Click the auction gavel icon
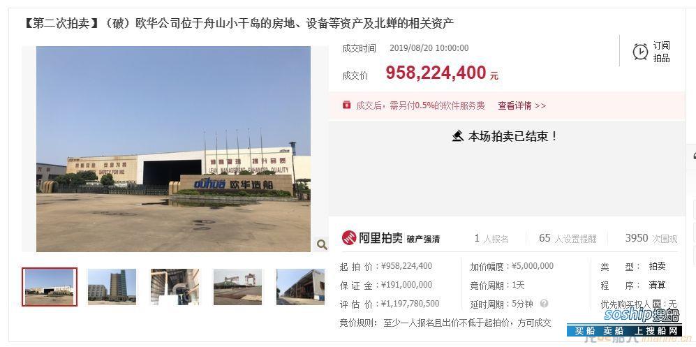The height and width of the screenshot is (347, 696). [458, 136]
